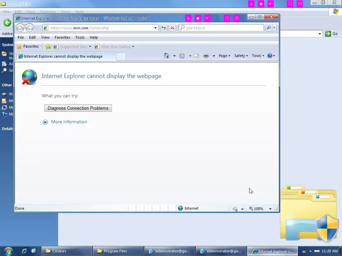Click the Read Mail envelope icon
The height and width of the screenshot is (256, 342).
click(x=196, y=56)
